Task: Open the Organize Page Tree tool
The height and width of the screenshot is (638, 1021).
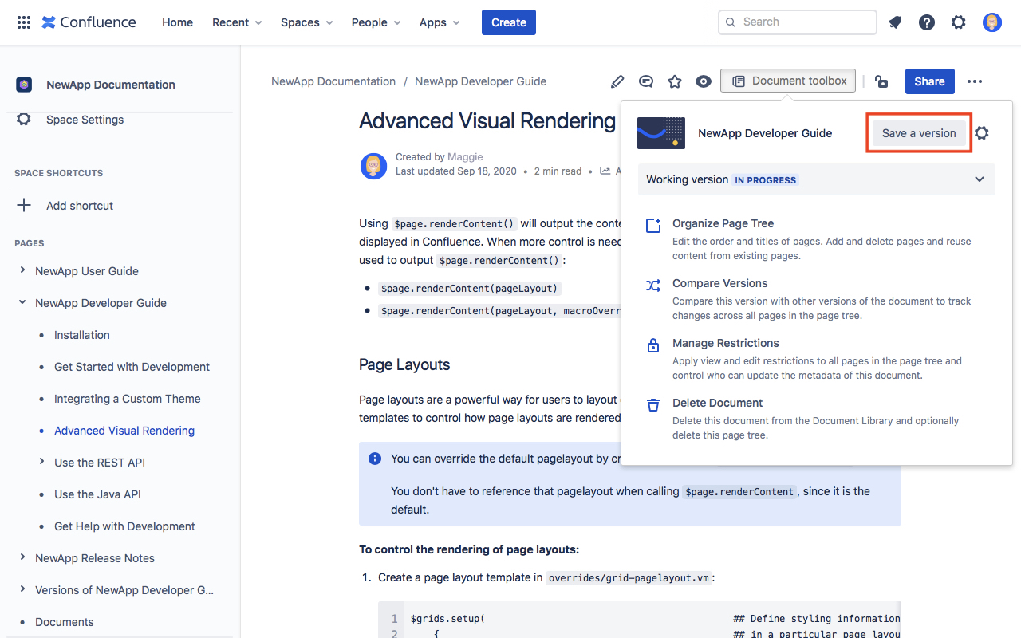Action: [722, 223]
